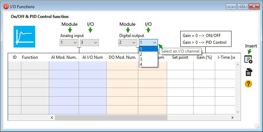Viewport: 263px width, 132px height.
Task: Choose channel 3 from the open dropdown list
Action: coord(148,59)
